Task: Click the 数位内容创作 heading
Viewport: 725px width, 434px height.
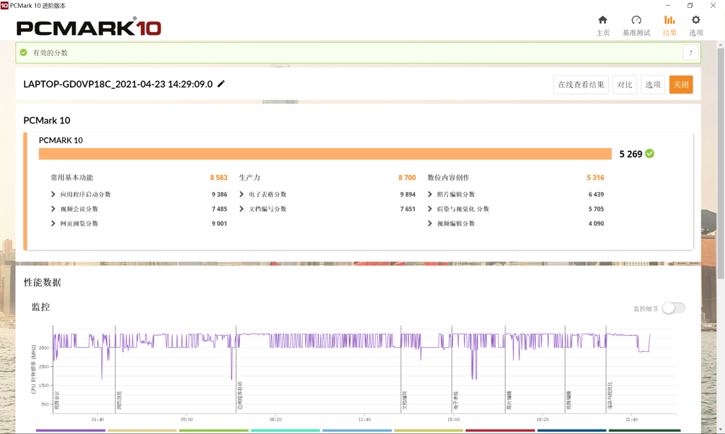Action: pos(448,178)
